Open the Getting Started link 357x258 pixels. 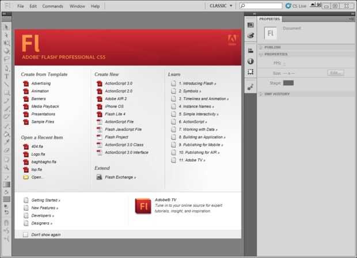(45, 200)
